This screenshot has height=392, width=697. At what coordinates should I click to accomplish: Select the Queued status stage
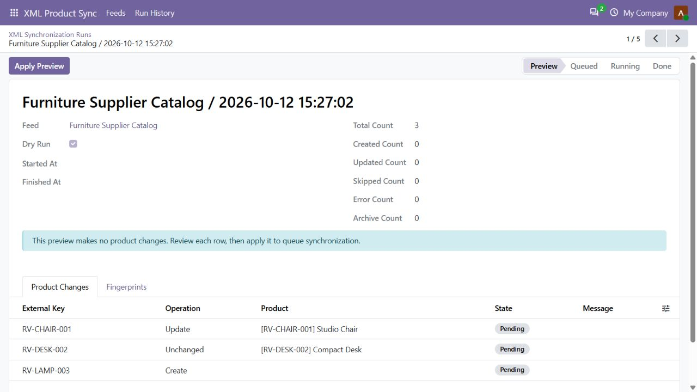pyautogui.click(x=584, y=66)
